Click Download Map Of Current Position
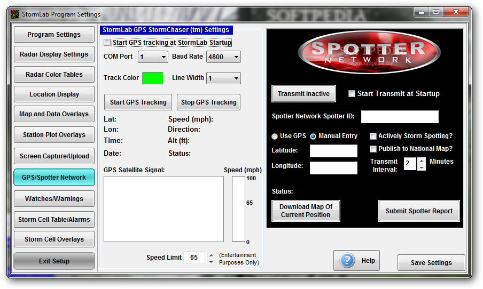The width and height of the screenshot is (483, 289). tap(306, 211)
